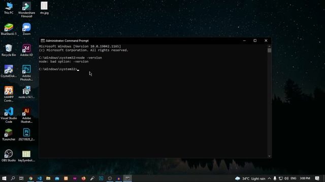Launch TLauncher desktop shortcut

[x=9, y=134]
